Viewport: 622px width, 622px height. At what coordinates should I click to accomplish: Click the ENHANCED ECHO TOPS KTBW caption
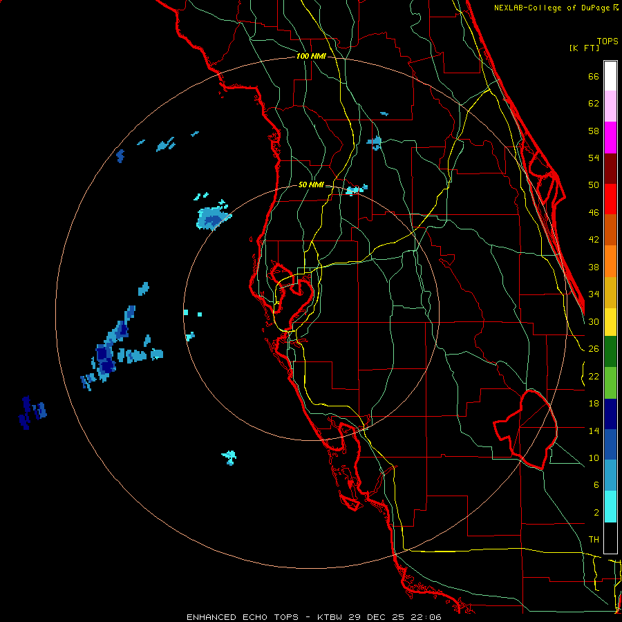click(314, 617)
